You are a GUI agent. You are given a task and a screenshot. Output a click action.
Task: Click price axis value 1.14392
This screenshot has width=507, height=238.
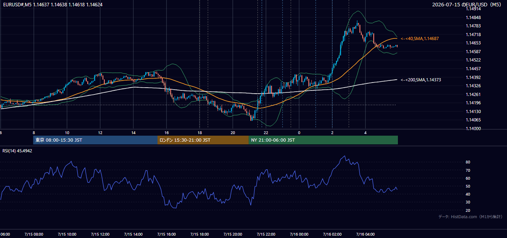(x=473, y=77)
